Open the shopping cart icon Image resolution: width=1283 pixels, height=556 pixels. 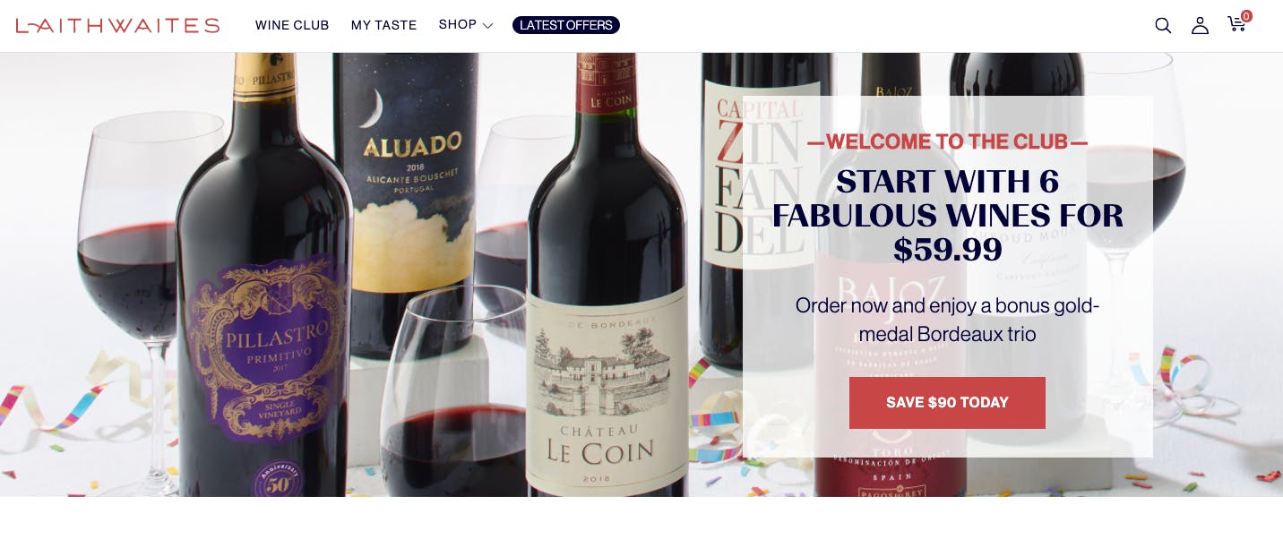pyautogui.click(x=1236, y=24)
